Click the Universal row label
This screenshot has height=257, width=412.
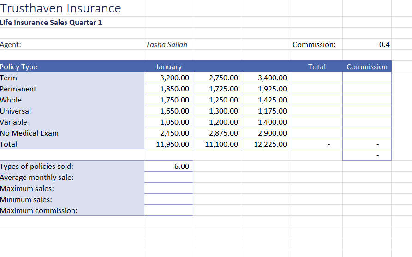pyautogui.click(x=72, y=111)
